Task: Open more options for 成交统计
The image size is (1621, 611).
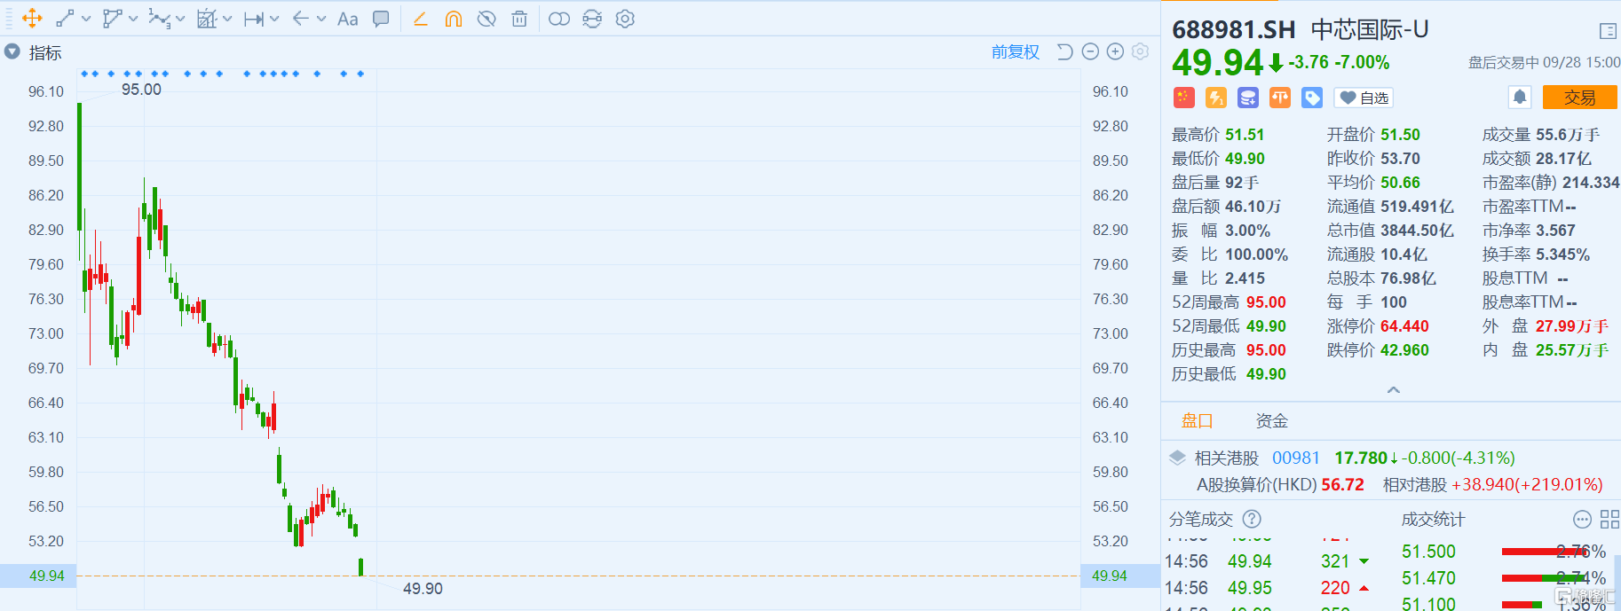Action: tap(1582, 520)
